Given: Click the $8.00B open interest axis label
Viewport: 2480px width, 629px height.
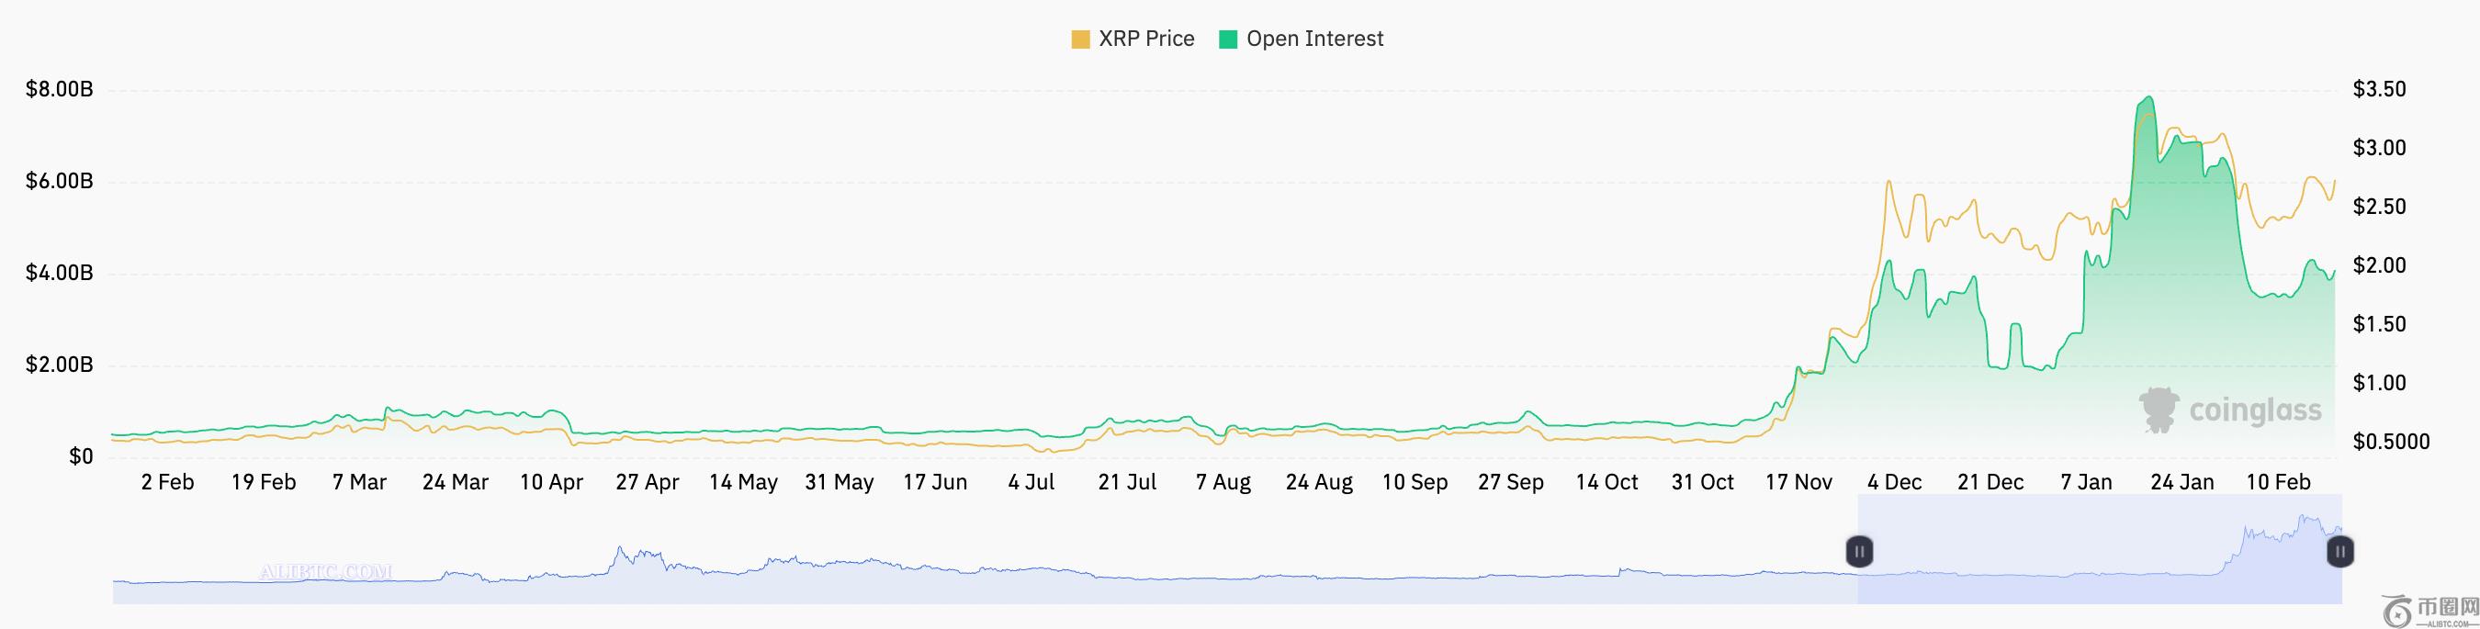Looking at the screenshot, I should pyautogui.click(x=60, y=90).
